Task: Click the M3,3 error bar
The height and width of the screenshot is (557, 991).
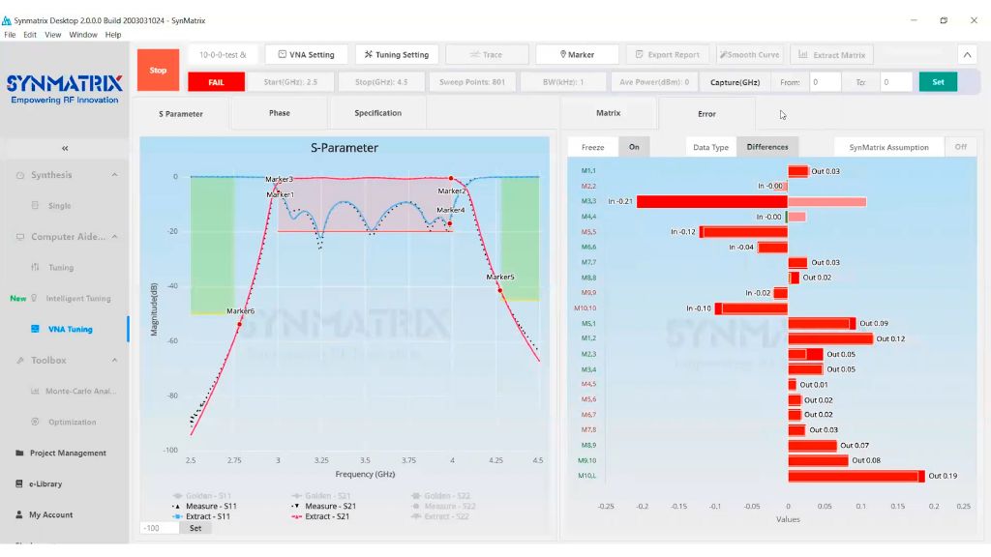Action: [711, 201]
